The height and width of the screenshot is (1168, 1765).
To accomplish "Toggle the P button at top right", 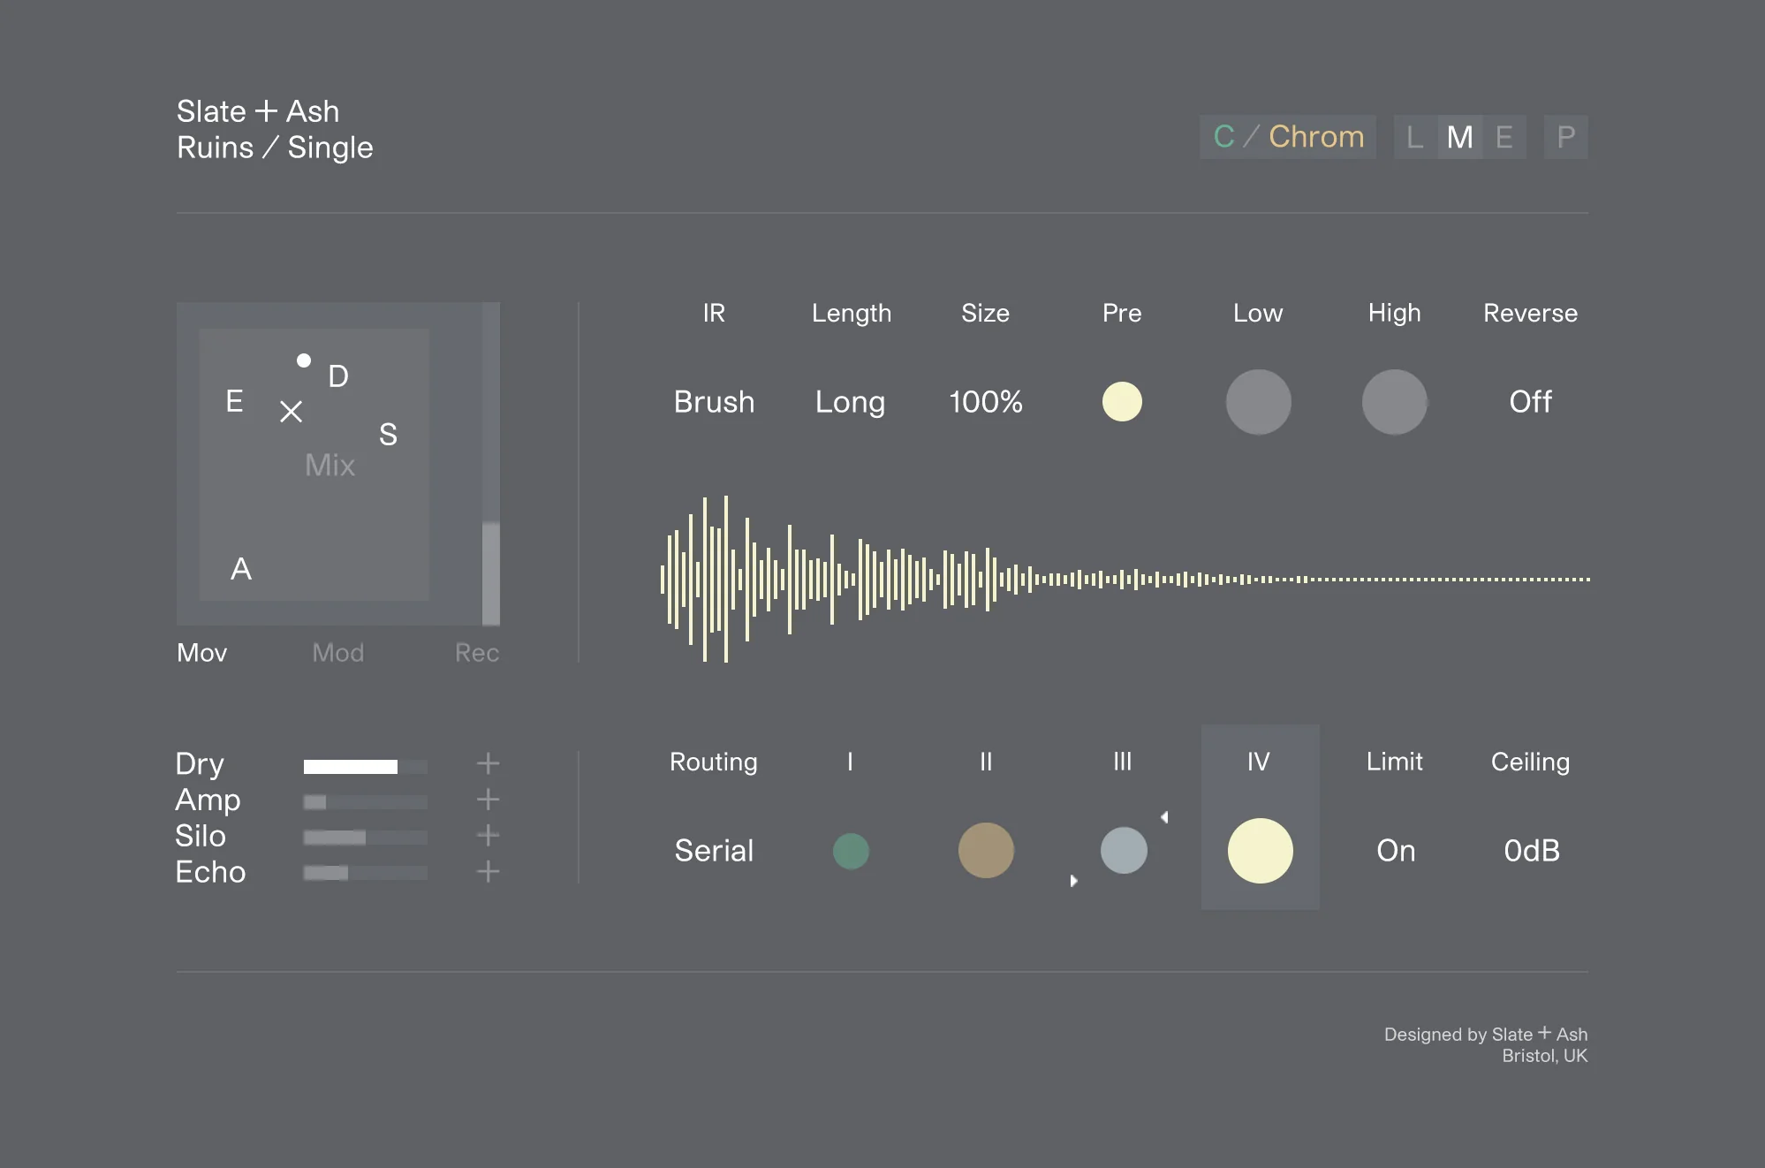I will 1565,137.
